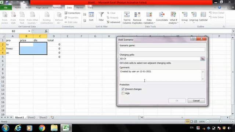This screenshot has height=132, width=235.
Task: Expand the formula bar
Action: (234, 31)
